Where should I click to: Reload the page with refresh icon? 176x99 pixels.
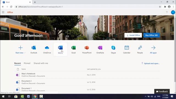click(x=11, y=7)
